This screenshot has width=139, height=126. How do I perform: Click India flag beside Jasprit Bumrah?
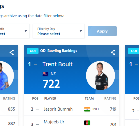point(87,109)
